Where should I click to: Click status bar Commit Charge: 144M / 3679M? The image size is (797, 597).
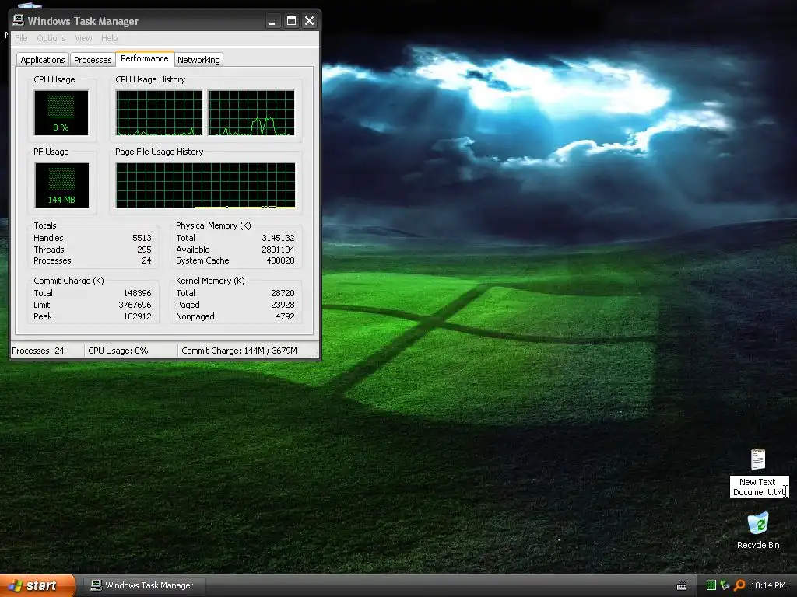click(240, 351)
